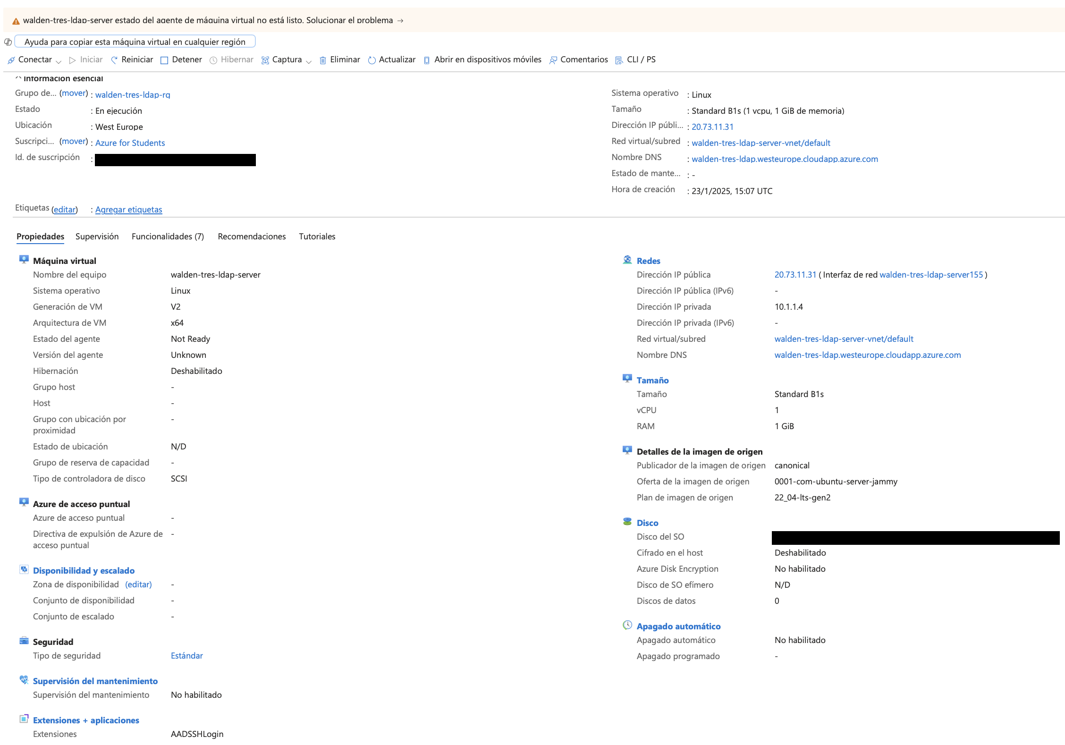Open network interface walden-tres-ldap-server155 link
Image resolution: width=1065 pixels, height=745 pixels.
tap(931, 275)
